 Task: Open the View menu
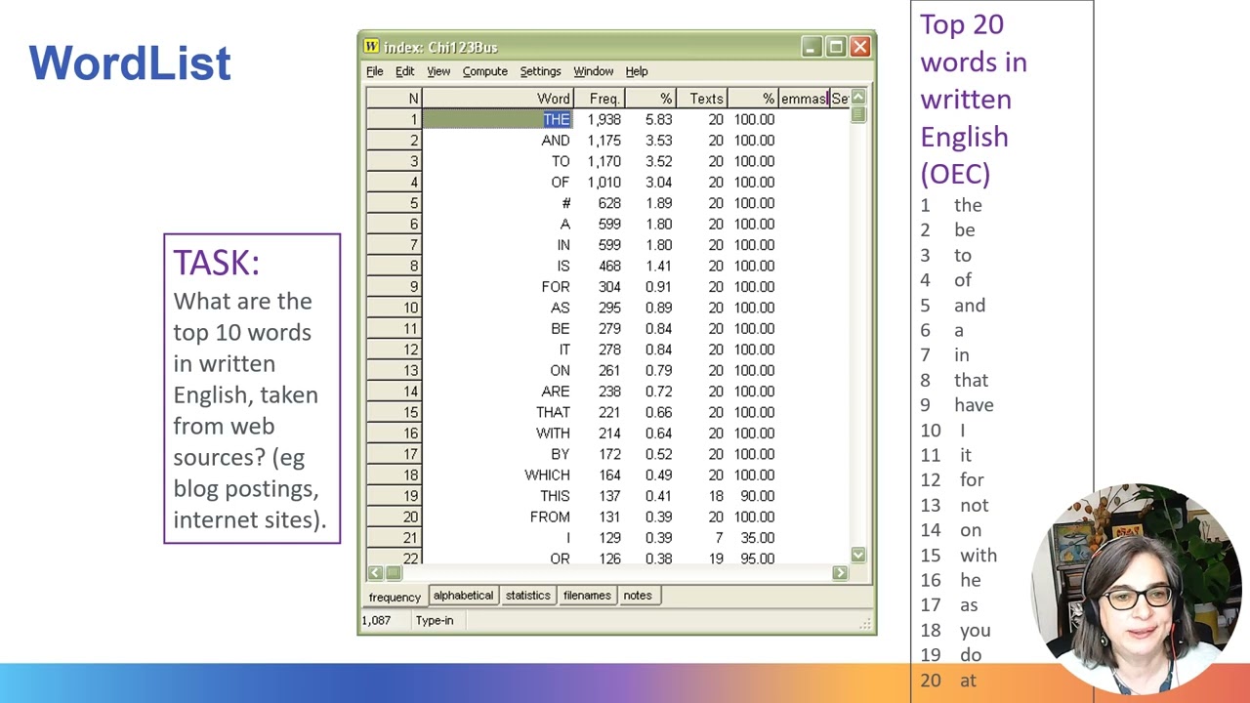click(438, 71)
